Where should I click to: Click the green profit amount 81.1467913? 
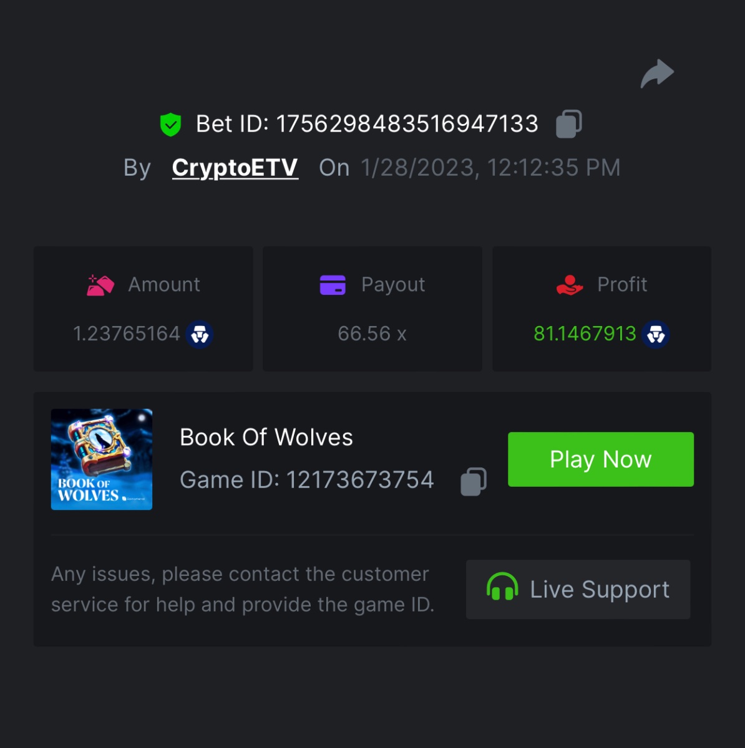click(x=585, y=334)
